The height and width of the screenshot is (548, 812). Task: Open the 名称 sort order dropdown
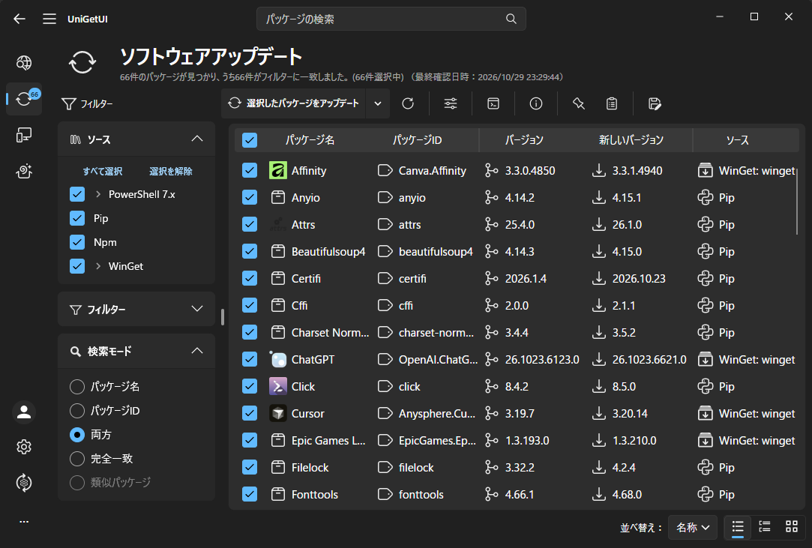[x=692, y=527]
